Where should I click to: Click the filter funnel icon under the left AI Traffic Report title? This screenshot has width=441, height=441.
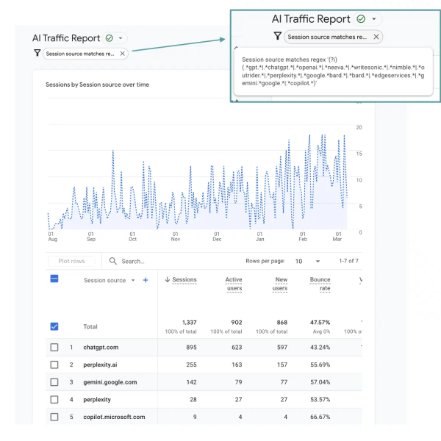tap(37, 53)
